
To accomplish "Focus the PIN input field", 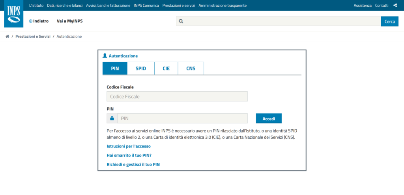I will click(x=182, y=119).
